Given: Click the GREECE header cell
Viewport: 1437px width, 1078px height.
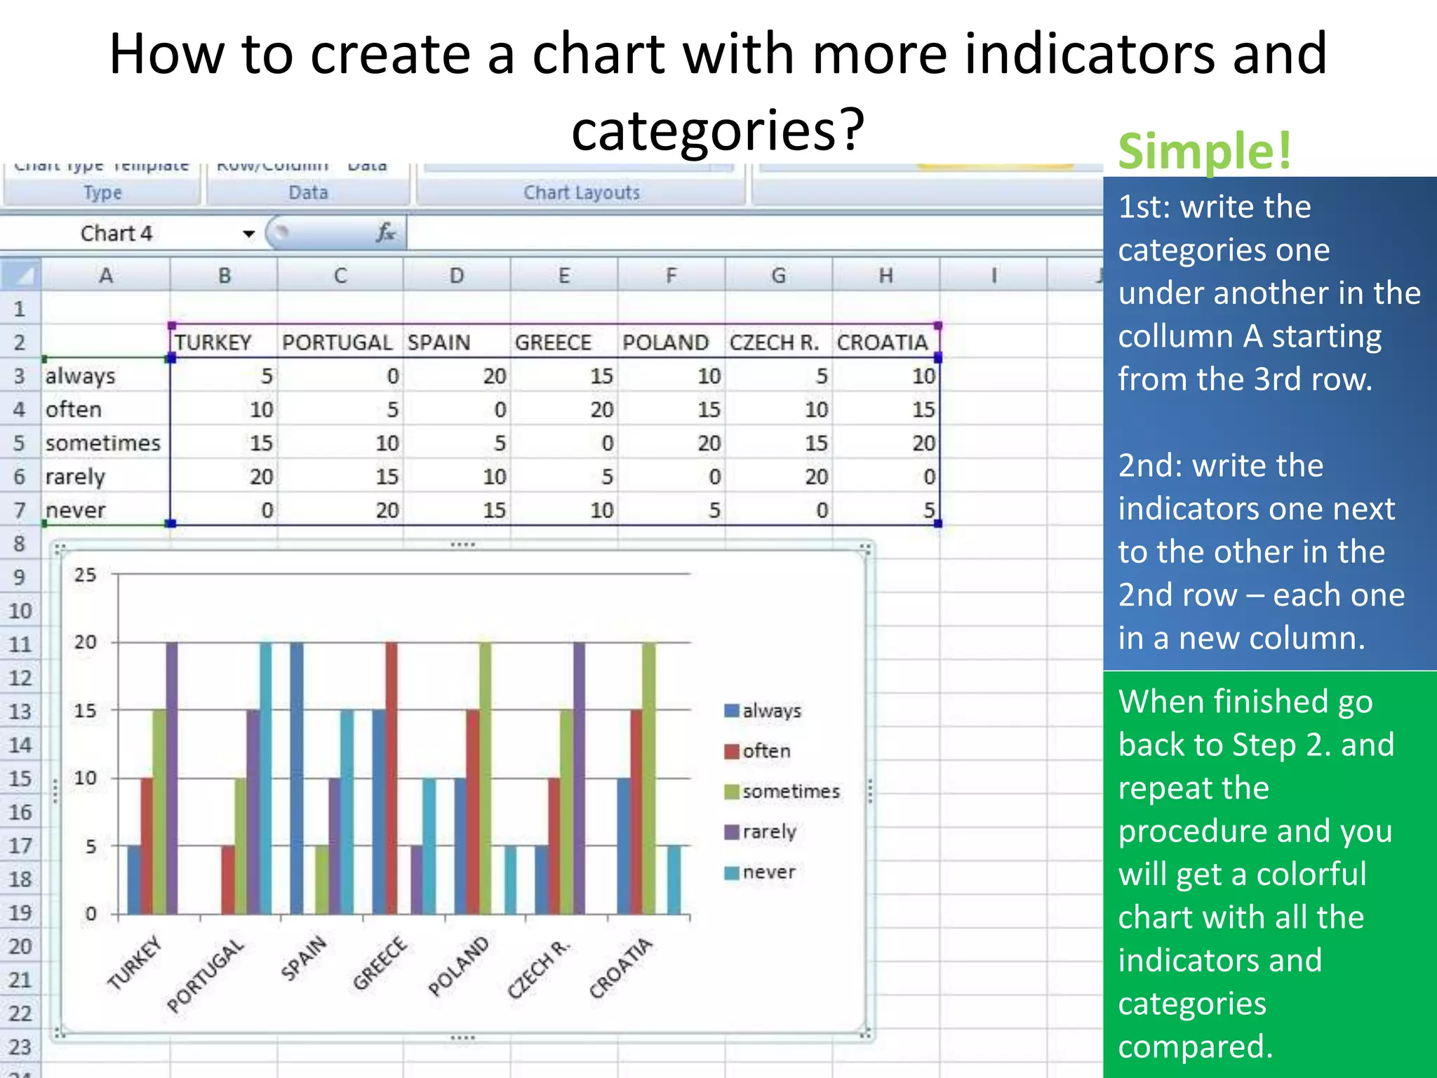Looking at the screenshot, I should 564,342.
